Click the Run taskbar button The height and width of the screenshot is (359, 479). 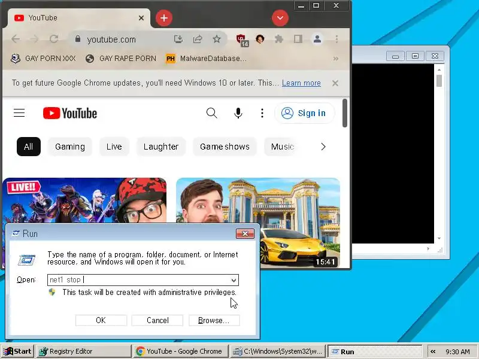click(375, 351)
